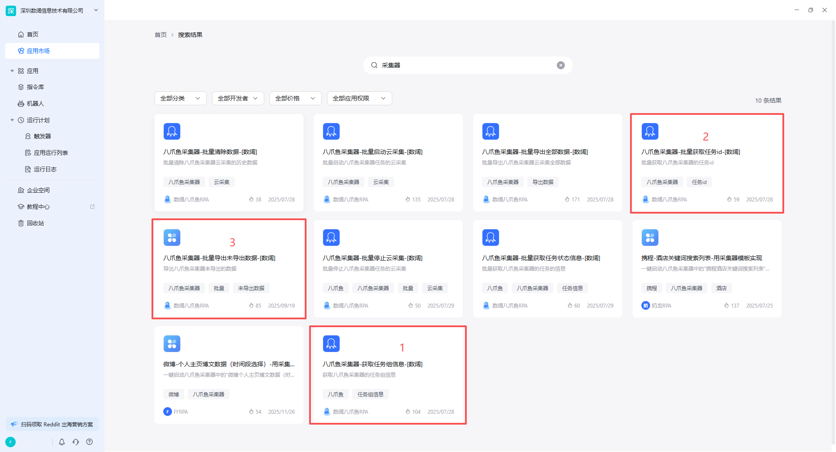Click the 任务id tag
The width and height of the screenshot is (836, 452).
click(699, 182)
